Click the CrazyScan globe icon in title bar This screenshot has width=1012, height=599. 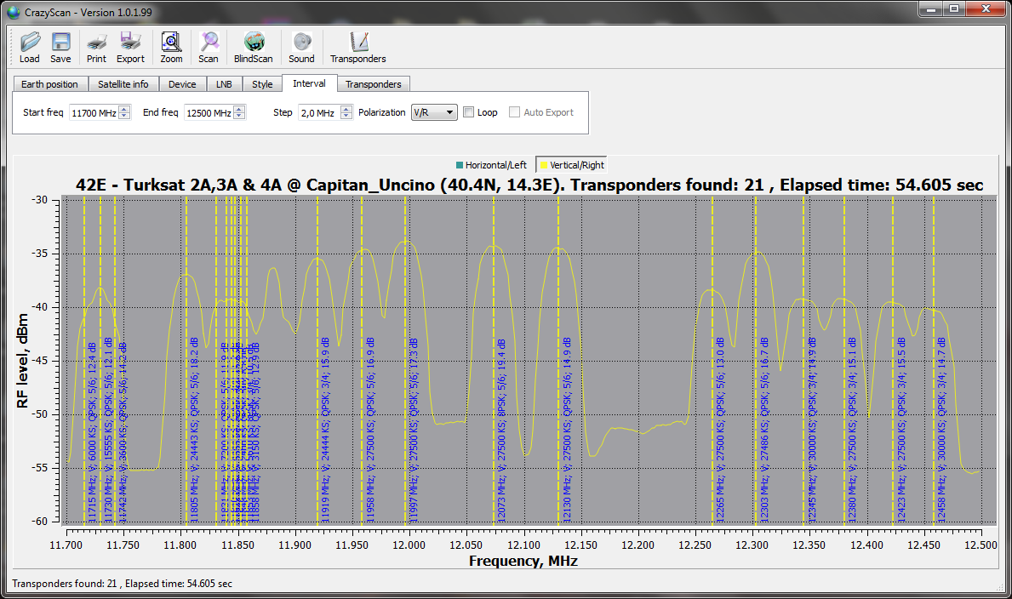click(13, 12)
